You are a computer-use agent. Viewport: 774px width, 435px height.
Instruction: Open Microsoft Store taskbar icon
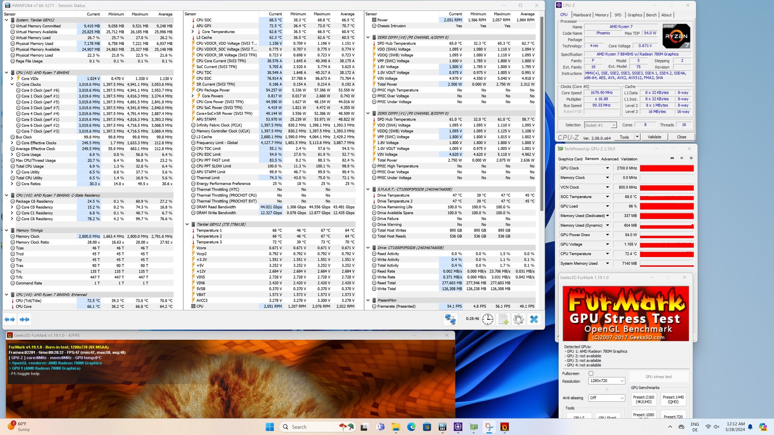(427, 427)
